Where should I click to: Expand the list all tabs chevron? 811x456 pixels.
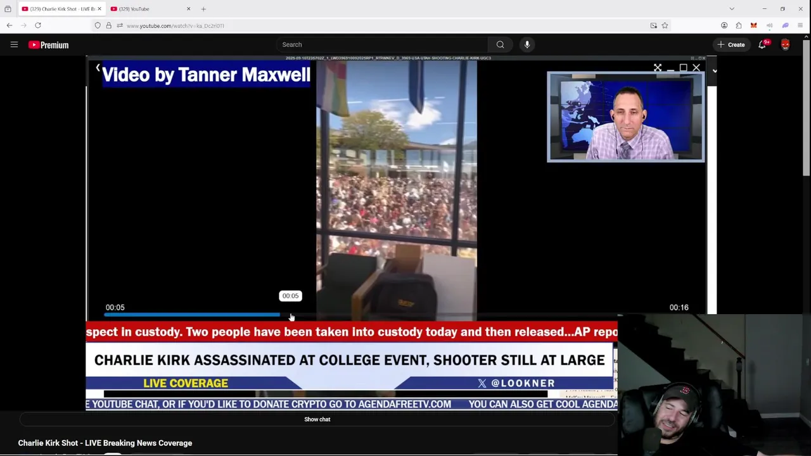click(732, 9)
